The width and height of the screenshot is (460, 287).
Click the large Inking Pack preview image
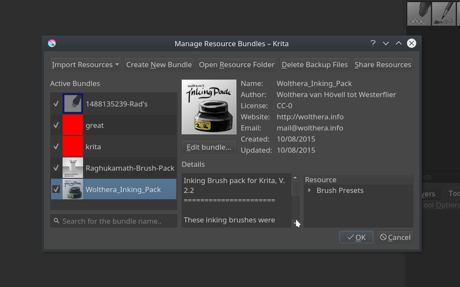(x=209, y=107)
